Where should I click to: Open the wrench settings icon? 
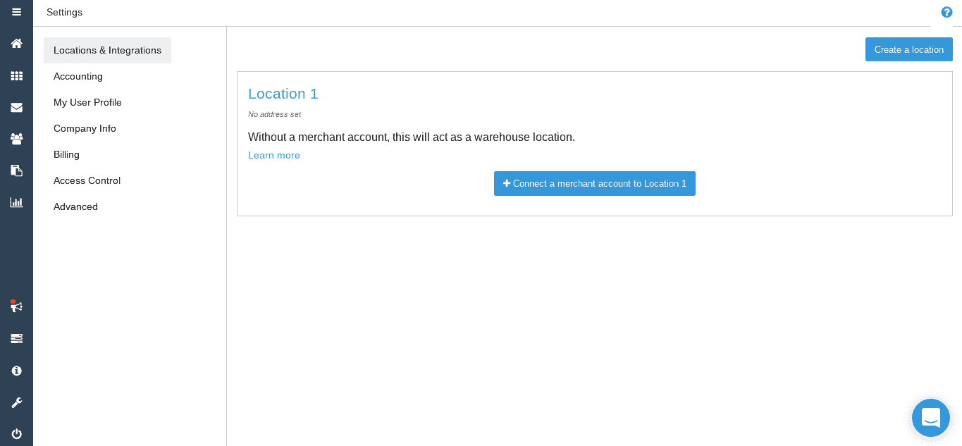[16, 402]
